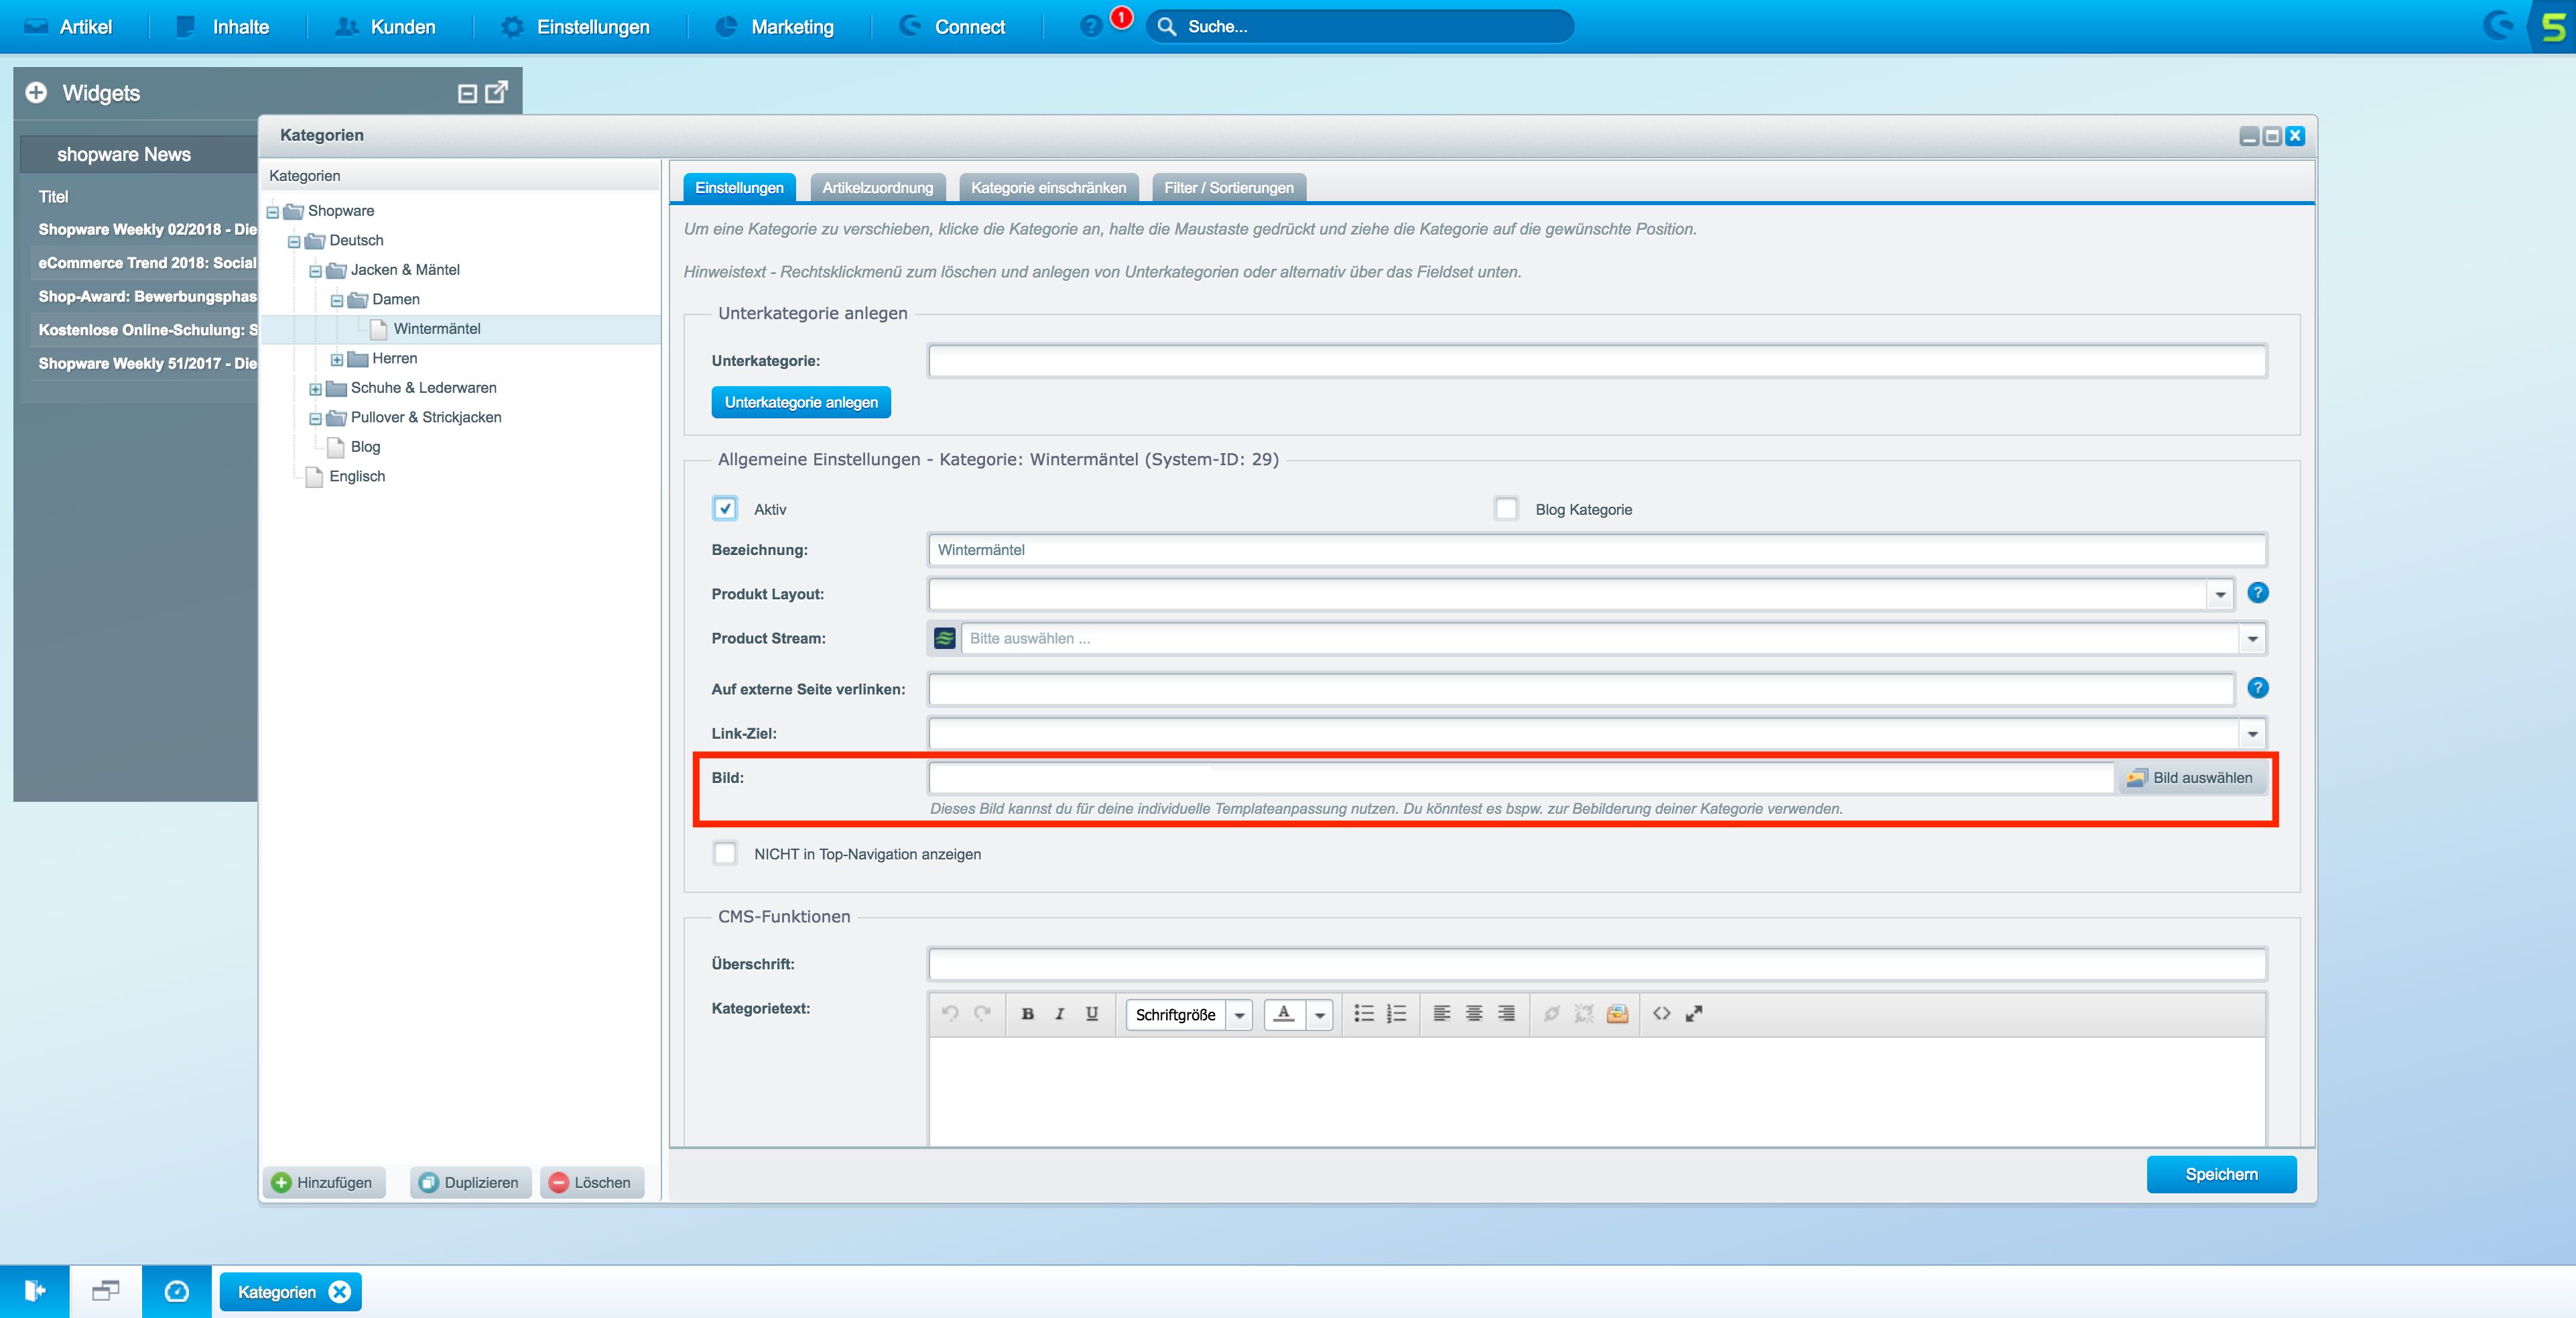Uncheck the Aktiv checkbox
2576x1318 pixels.
click(725, 508)
